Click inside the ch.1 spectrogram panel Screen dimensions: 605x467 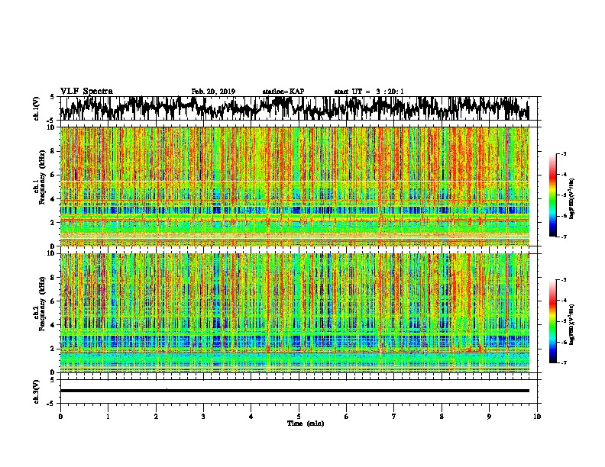[294, 186]
